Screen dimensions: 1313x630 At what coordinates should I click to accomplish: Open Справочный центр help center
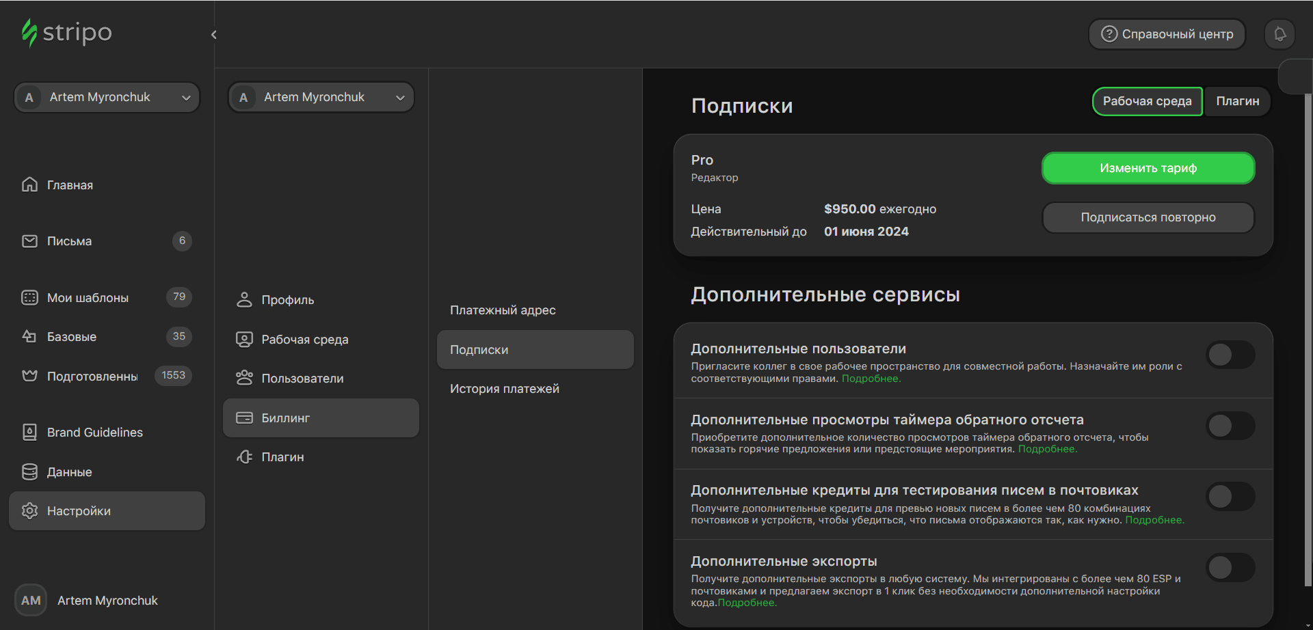point(1167,34)
